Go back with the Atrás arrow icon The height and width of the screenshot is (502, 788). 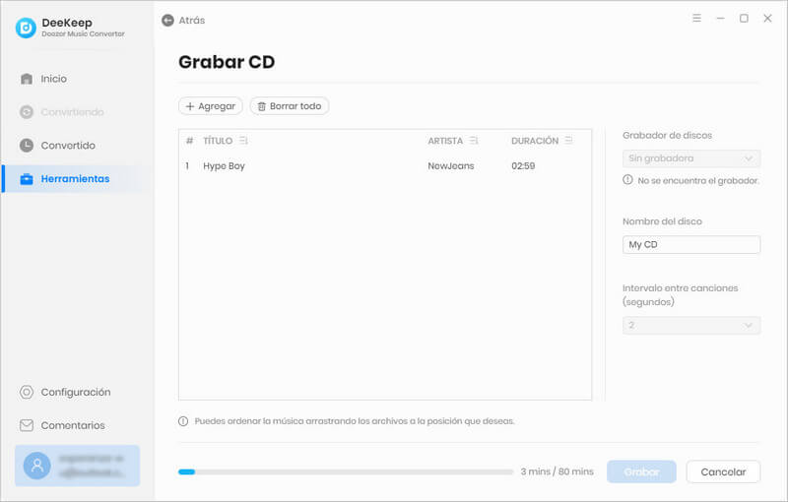pyautogui.click(x=167, y=20)
